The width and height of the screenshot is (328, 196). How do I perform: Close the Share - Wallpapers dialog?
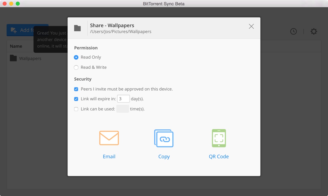click(x=251, y=27)
